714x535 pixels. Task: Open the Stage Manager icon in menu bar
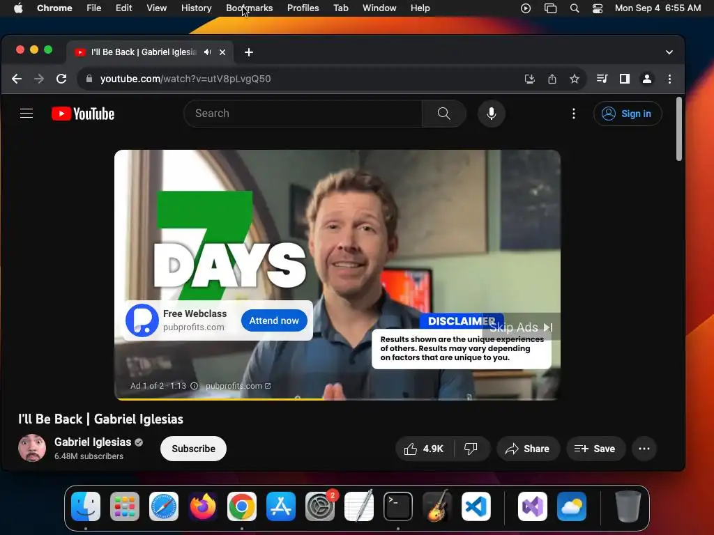point(550,8)
